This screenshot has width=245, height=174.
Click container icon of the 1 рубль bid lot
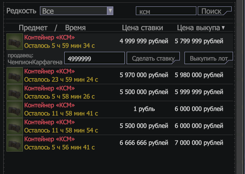click(x=15, y=109)
